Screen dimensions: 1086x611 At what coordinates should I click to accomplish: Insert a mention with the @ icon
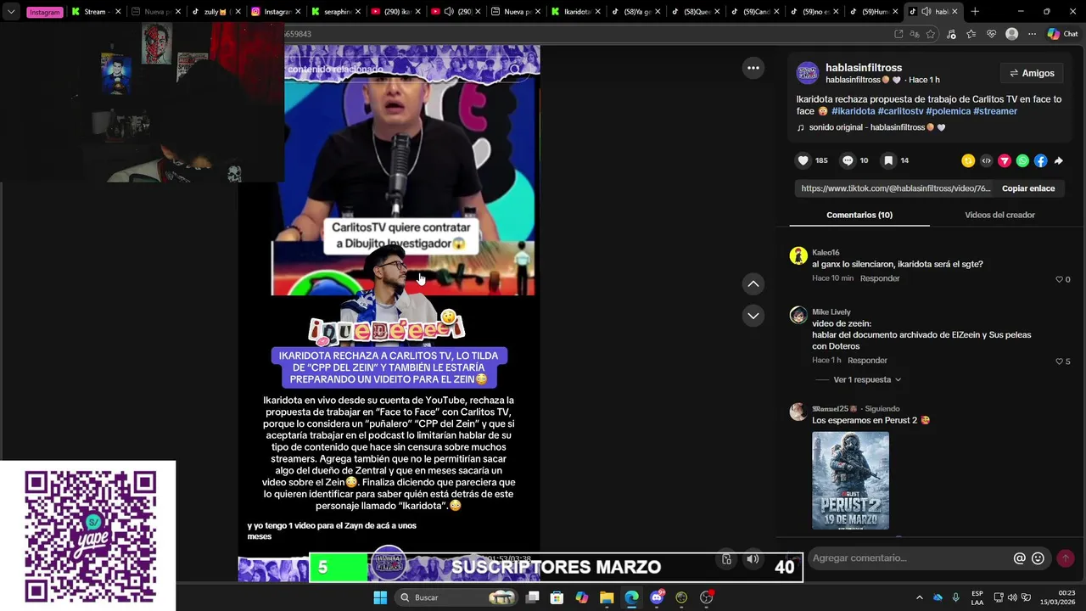pos(1020,558)
